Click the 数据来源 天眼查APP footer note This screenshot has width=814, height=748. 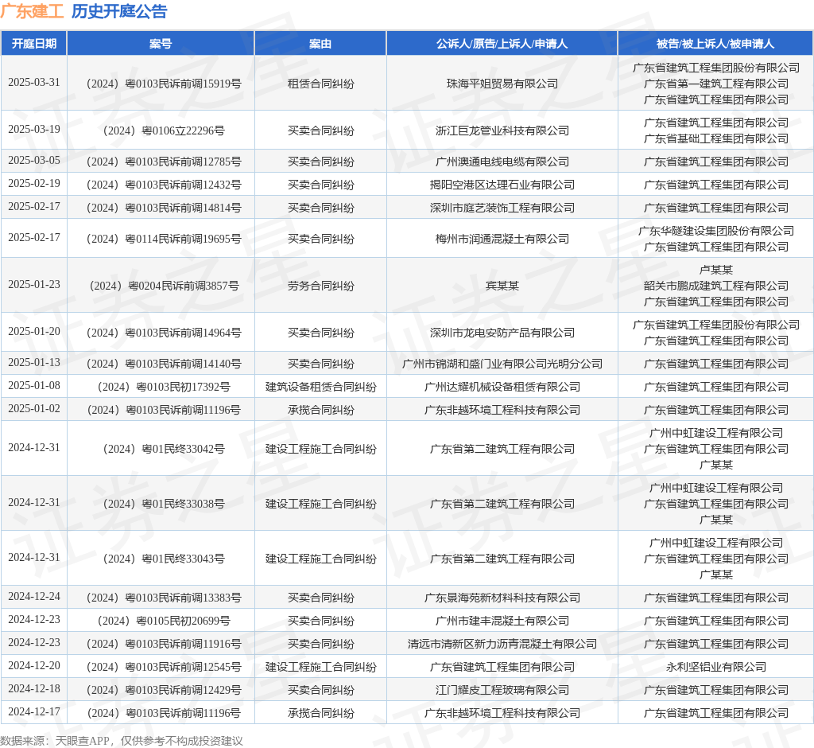pos(122,741)
